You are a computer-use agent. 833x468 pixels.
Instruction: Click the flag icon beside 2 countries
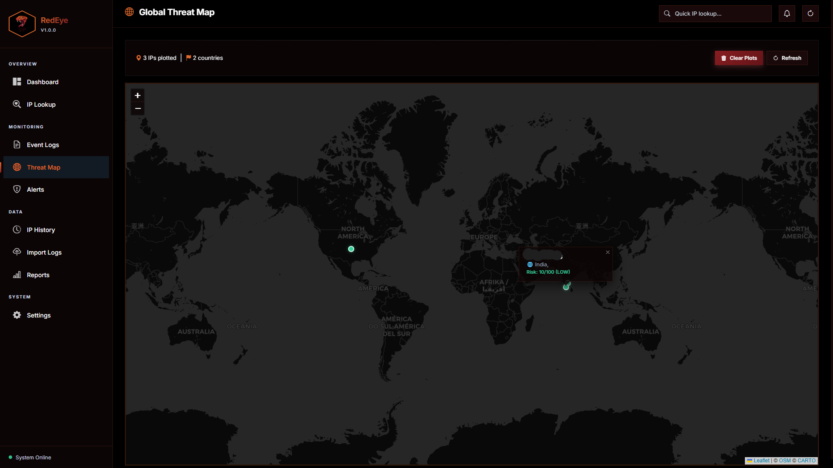188,58
